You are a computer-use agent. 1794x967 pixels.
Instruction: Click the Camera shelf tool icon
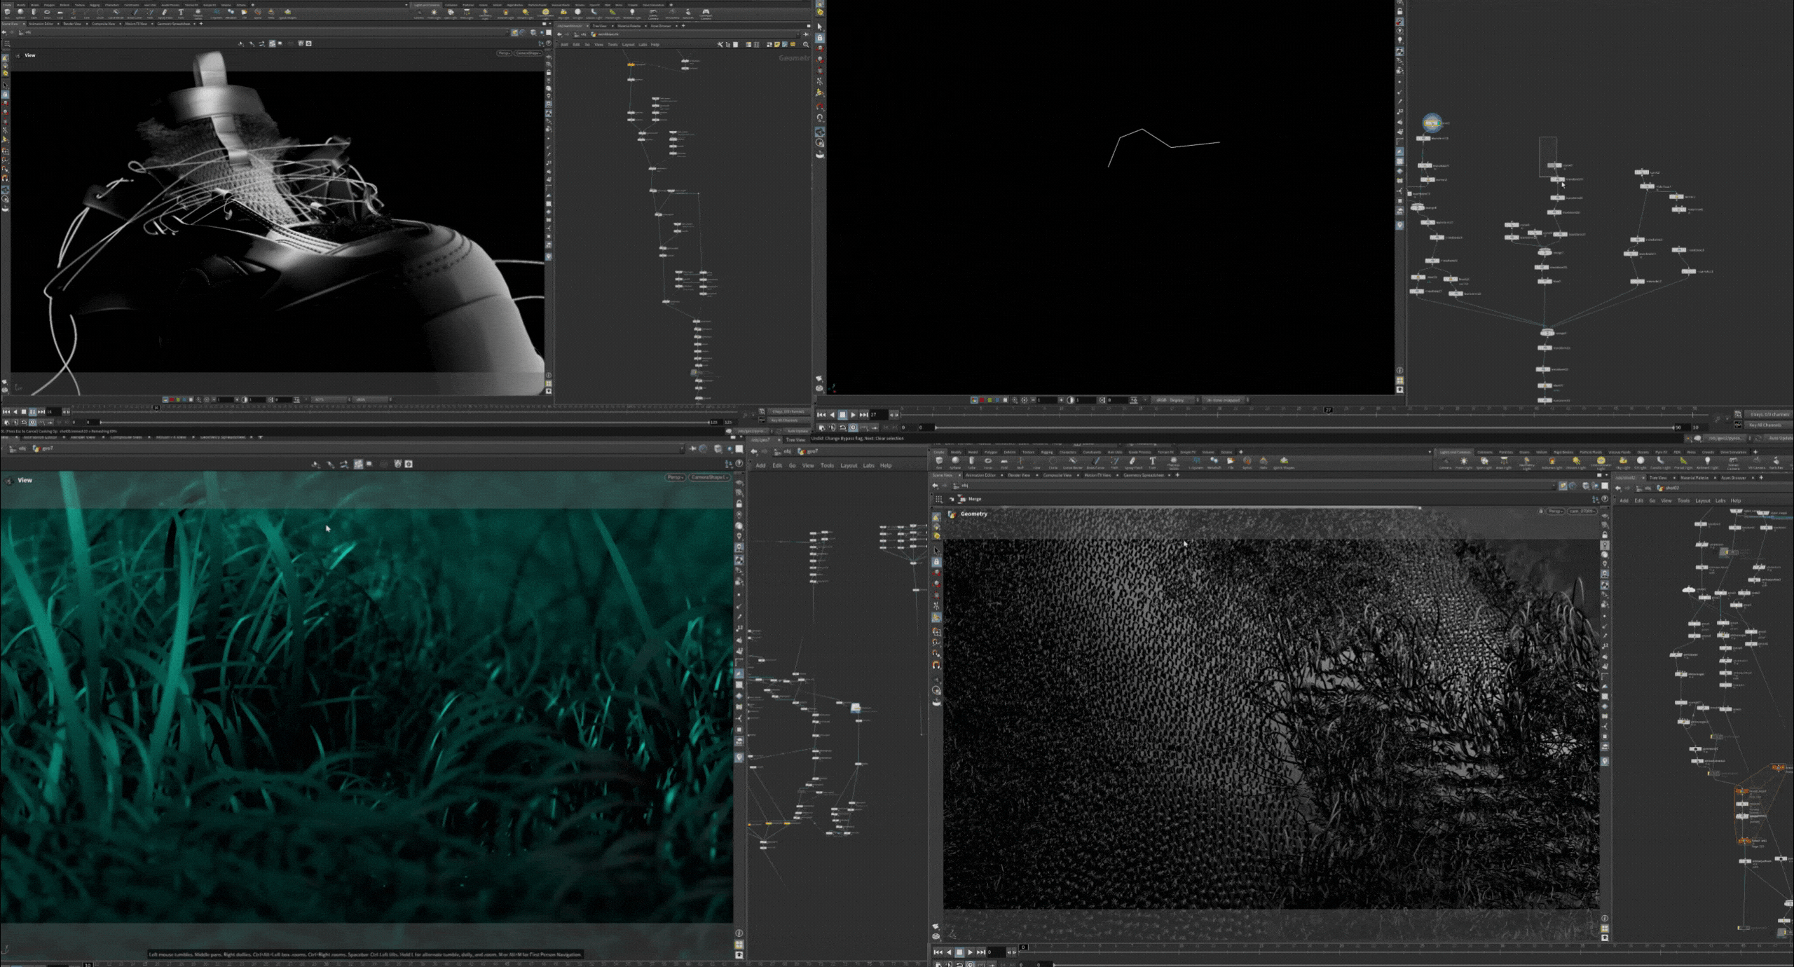click(x=1445, y=460)
